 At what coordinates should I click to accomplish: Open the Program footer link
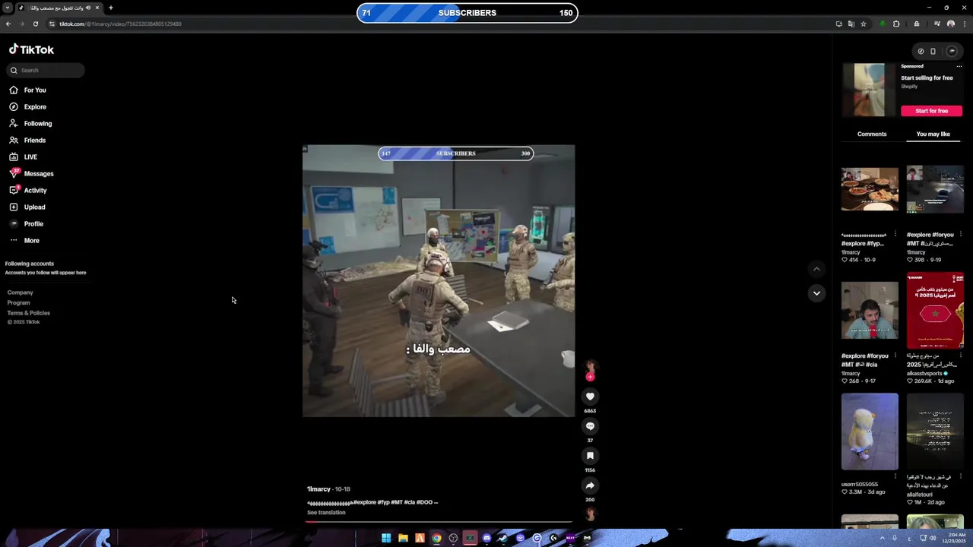click(18, 302)
